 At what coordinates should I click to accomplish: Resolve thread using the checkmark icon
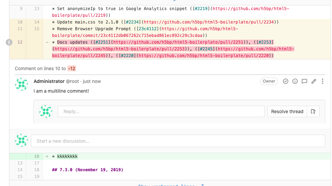coord(286,81)
